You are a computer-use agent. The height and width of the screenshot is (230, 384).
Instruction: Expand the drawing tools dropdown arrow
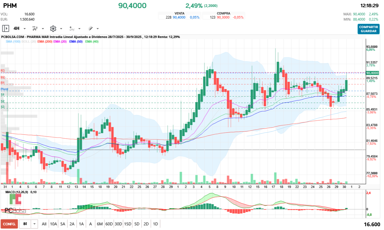pyautogui.click(x=97, y=29)
